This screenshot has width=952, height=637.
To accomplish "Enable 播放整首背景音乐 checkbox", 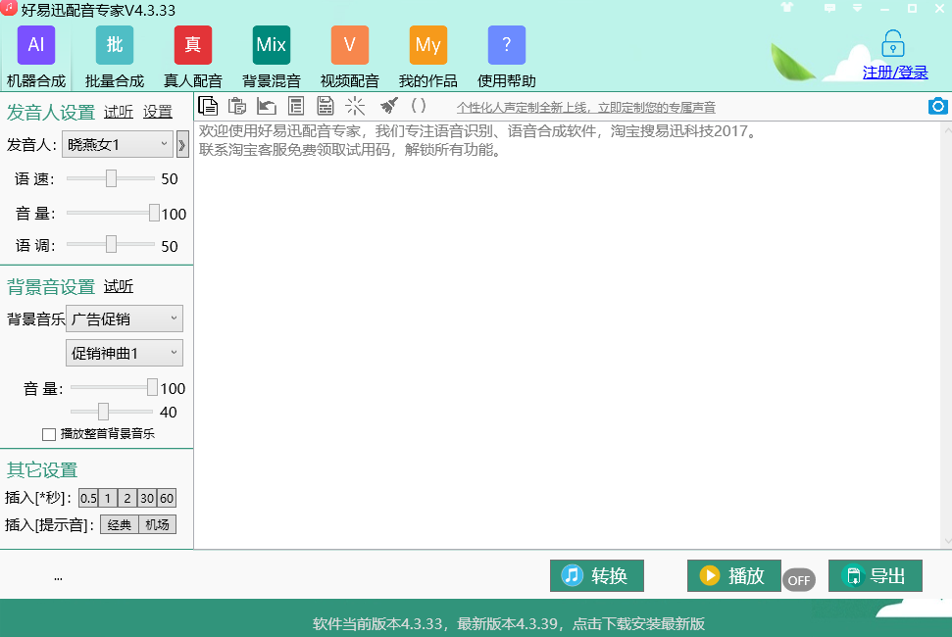I will (x=49, y=434).
